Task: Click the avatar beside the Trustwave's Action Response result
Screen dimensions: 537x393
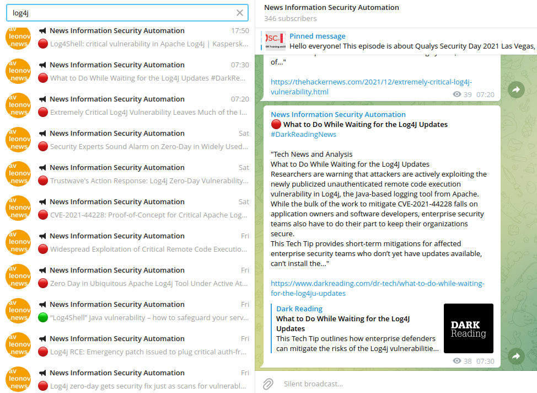Action: click(18, 174)
